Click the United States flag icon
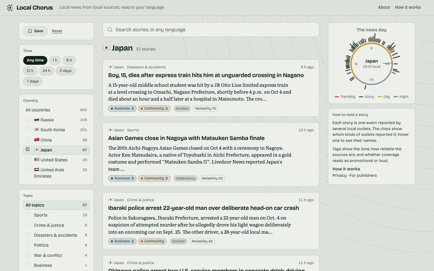 [37, 160]
